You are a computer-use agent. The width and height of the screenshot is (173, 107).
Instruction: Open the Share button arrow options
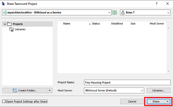point(168,101)
